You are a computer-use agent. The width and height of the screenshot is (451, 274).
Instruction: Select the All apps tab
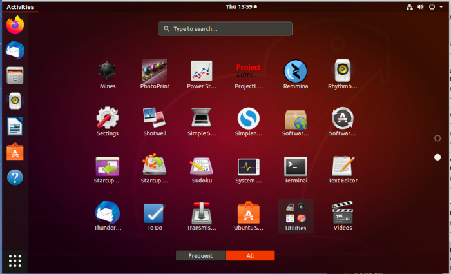(x=250, y=256)
